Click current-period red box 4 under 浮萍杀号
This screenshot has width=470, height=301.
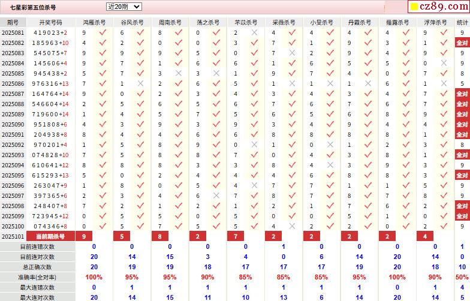[425, 236]
